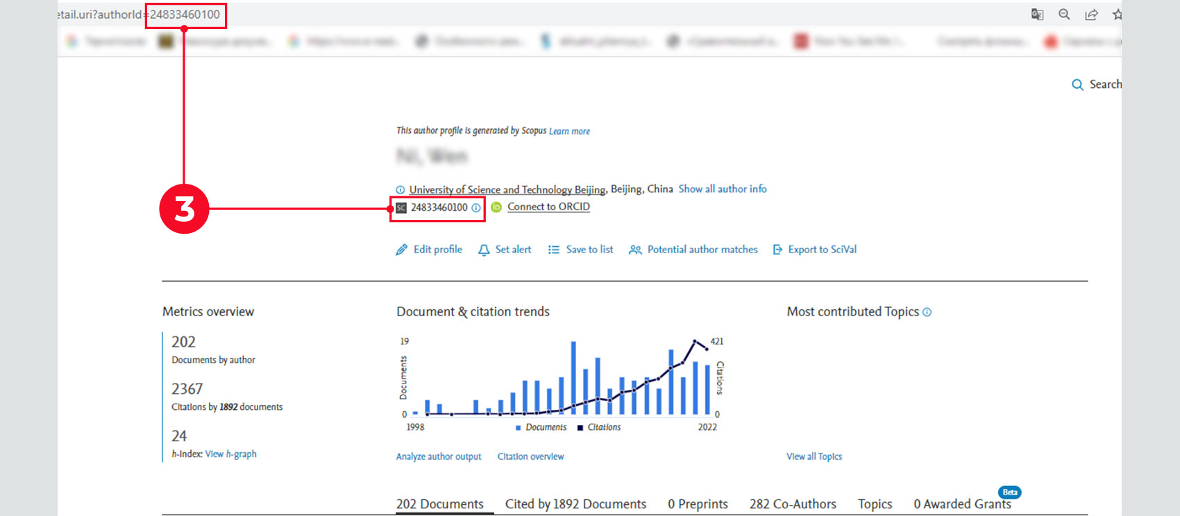Screen dimensions: 1180x516
Task: Open the Topics tab
Action: click(x=875, y=504)
